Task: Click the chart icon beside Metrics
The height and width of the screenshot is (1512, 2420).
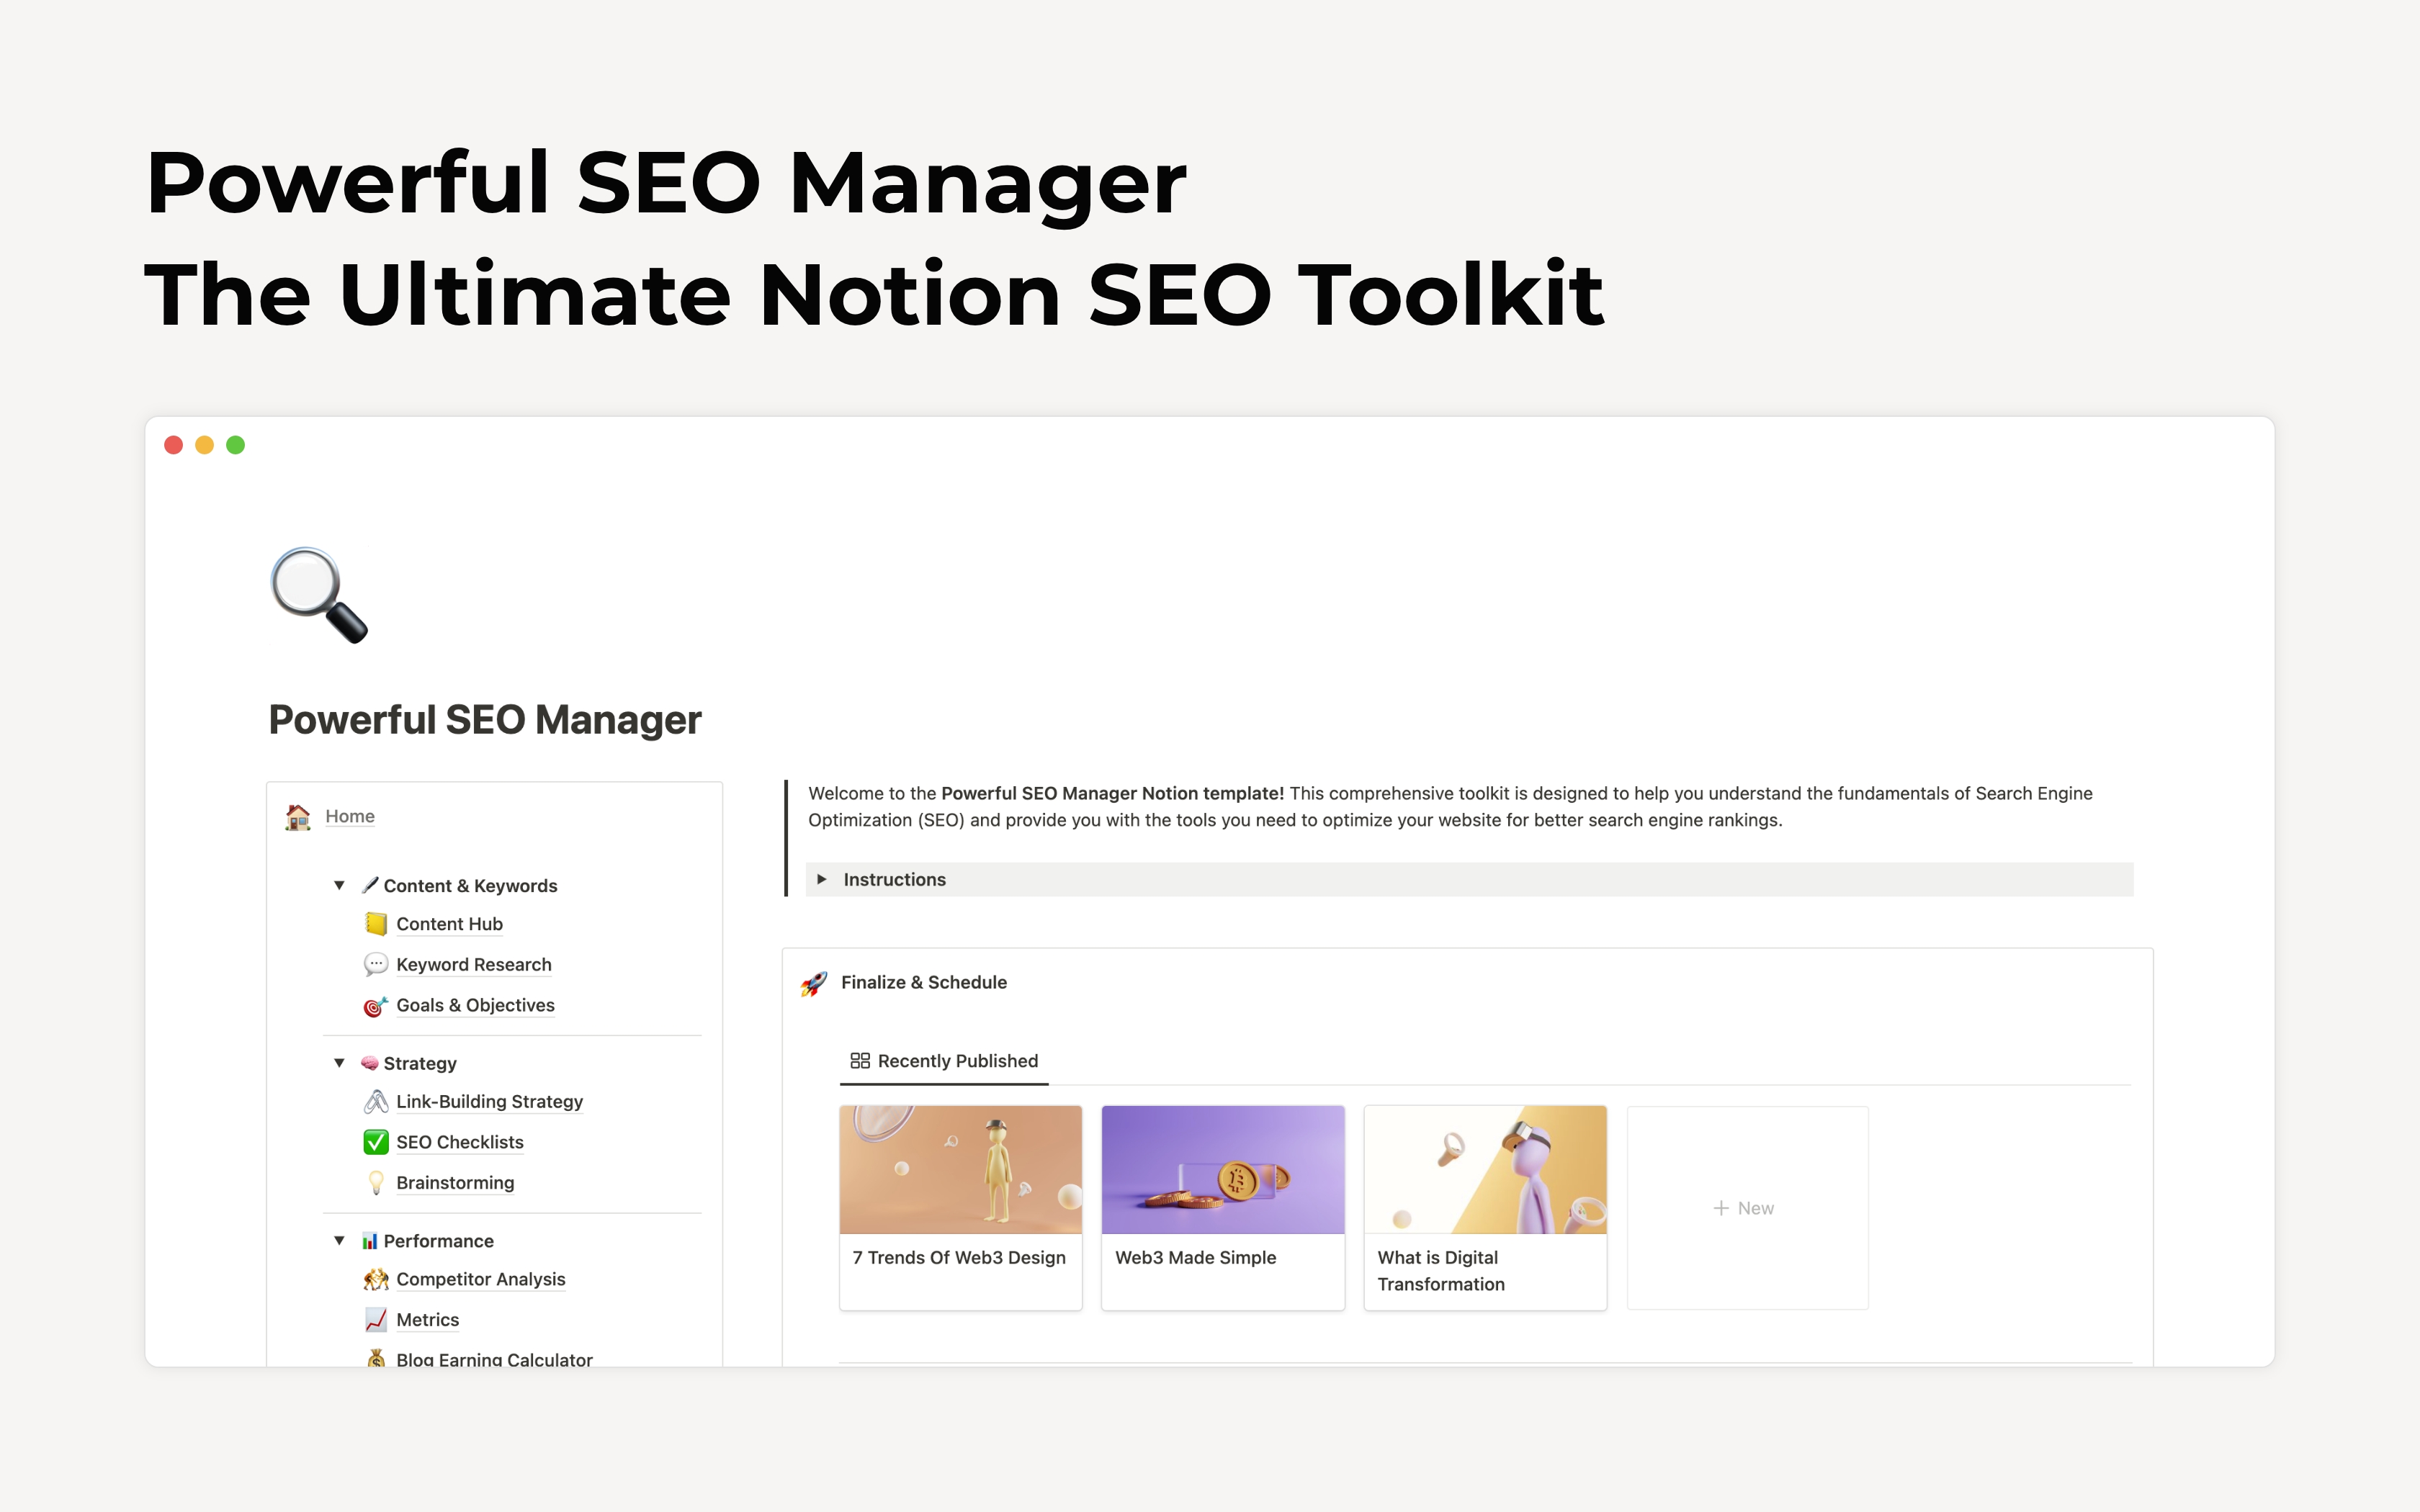Action: click(x=376, y=1320)
